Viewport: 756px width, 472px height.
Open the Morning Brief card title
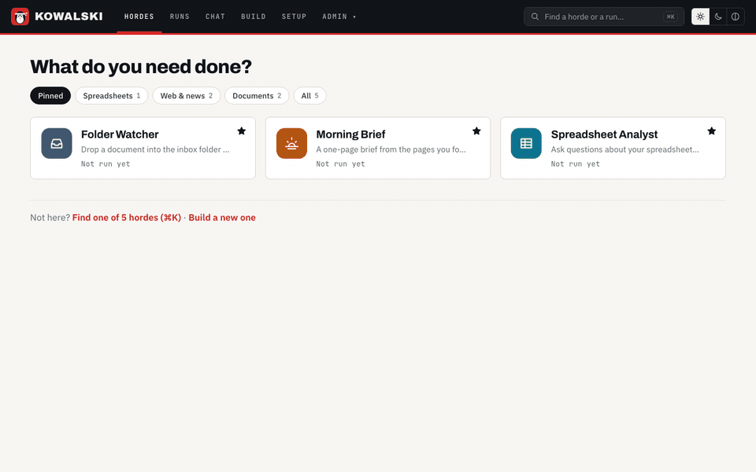[350, 135]
